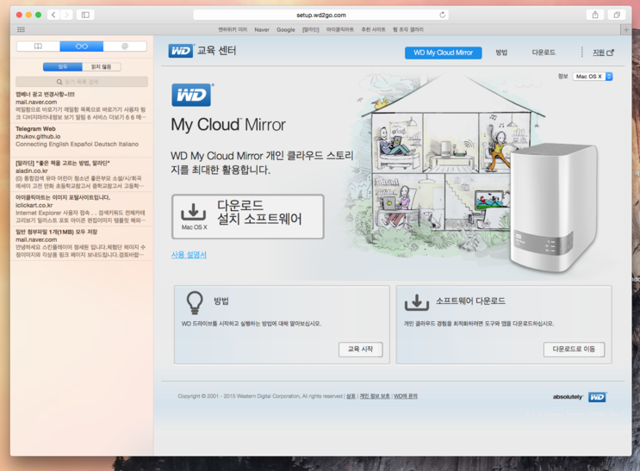
Task: Open Top Sites grid icon
Action: [21, 29]
